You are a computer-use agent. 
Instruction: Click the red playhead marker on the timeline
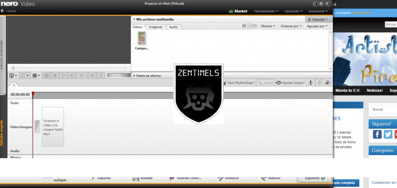click(x=33, y=94)
